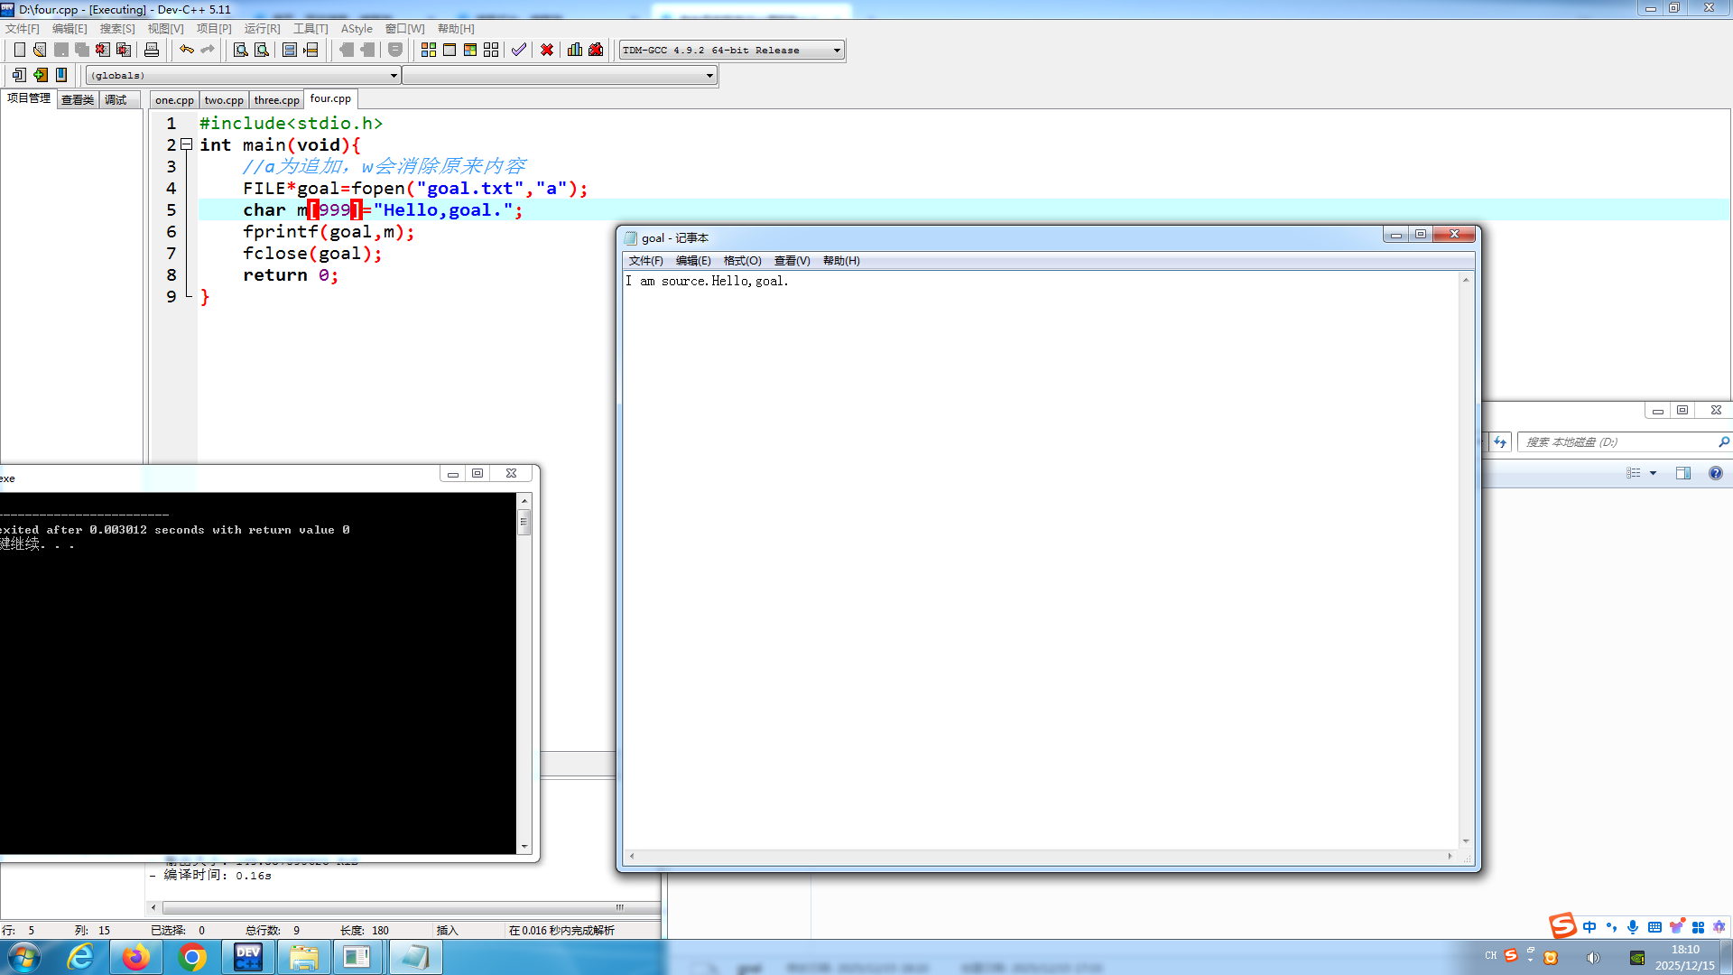
Task: Click the Compile and Run icon
Action: coord(470,50)
